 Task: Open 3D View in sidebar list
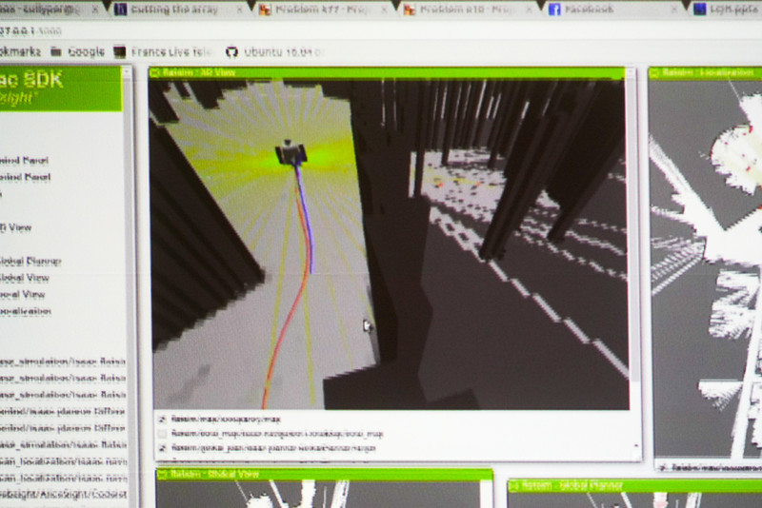pos(15,227)
